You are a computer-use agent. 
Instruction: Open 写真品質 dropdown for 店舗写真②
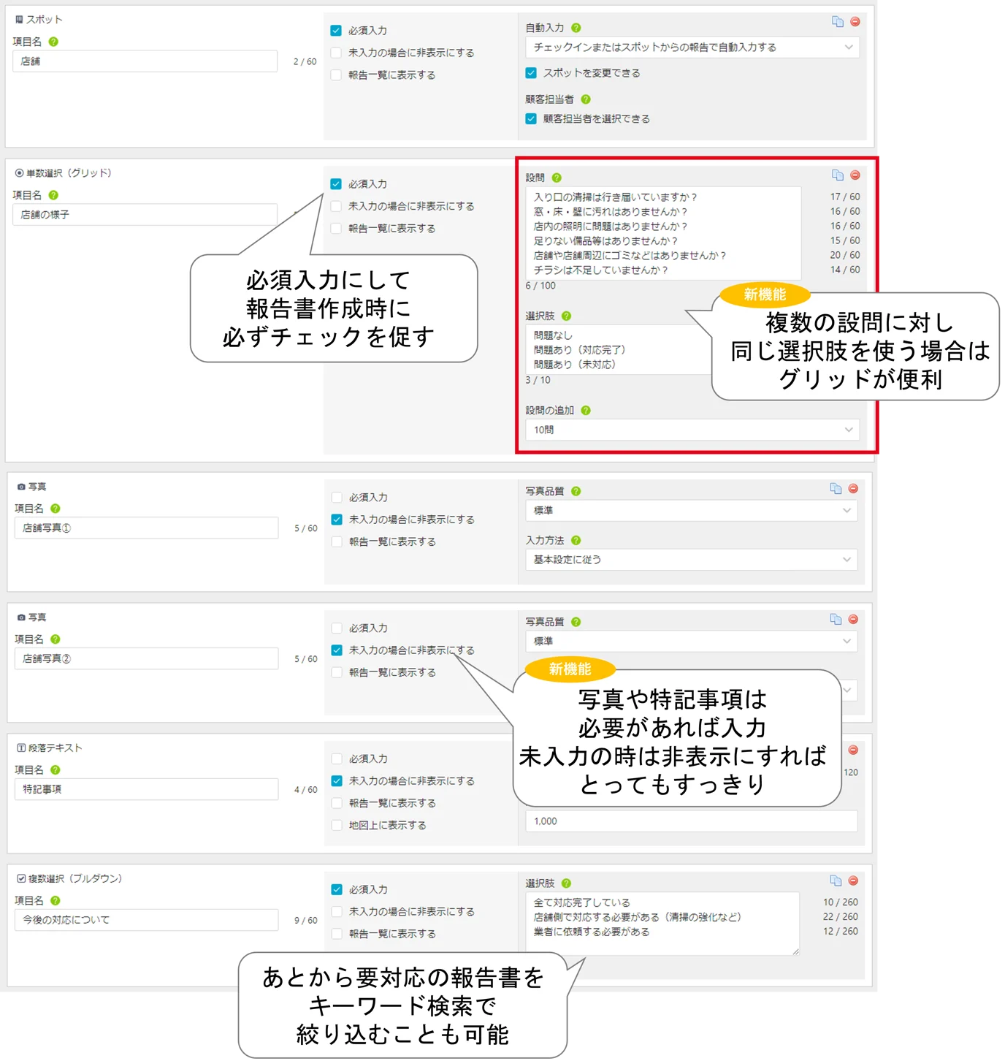point(691,642)
